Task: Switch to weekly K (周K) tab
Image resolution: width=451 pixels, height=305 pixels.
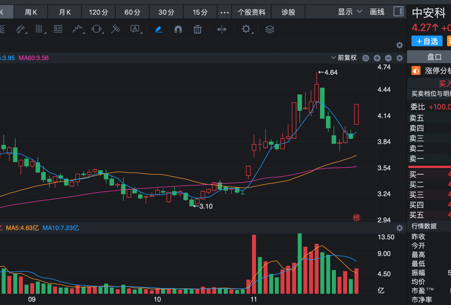Action: [31, 12]
